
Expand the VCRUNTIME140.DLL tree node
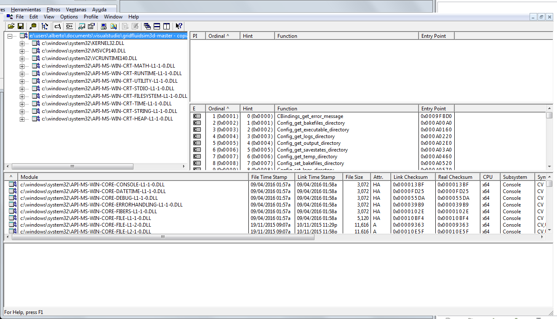(x=22, y=58)
